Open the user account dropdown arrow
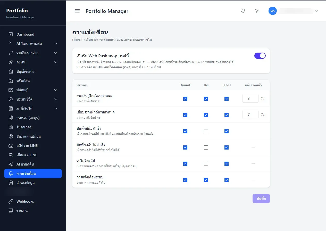Screen dimensions: 326x231 (x=316, y=11)
